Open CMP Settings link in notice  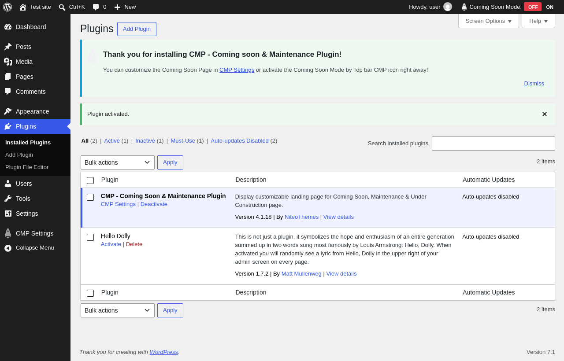coord(237,70)
